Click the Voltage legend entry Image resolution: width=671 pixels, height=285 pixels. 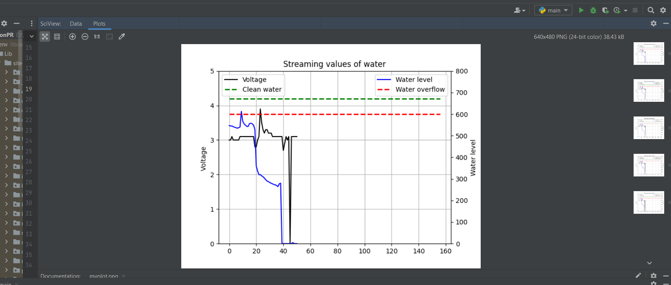click(x=246, y=80)
